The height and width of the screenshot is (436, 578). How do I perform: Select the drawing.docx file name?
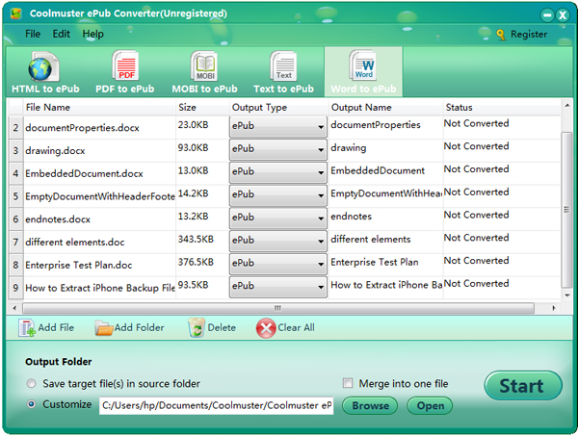point(55,150)
